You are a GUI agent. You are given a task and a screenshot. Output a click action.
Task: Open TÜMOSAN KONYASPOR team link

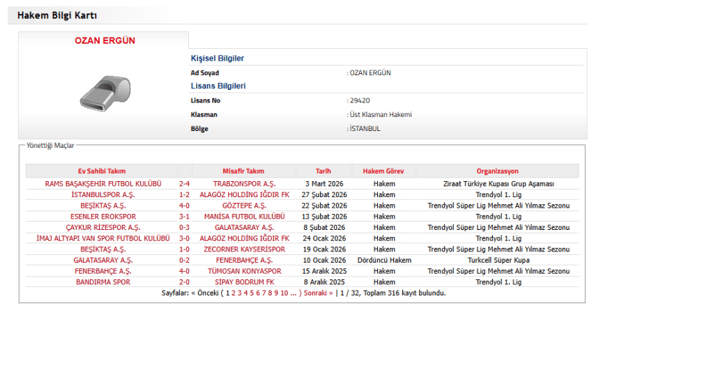click(244, 271)
